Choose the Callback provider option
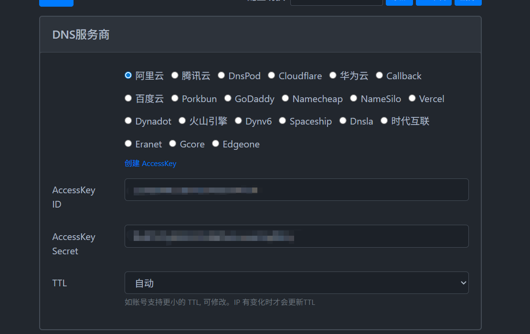530x334 pixels. click(x=379, y=75)
